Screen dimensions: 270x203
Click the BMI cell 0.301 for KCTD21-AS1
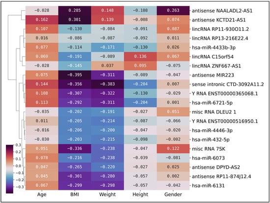(x=75, y=20)
